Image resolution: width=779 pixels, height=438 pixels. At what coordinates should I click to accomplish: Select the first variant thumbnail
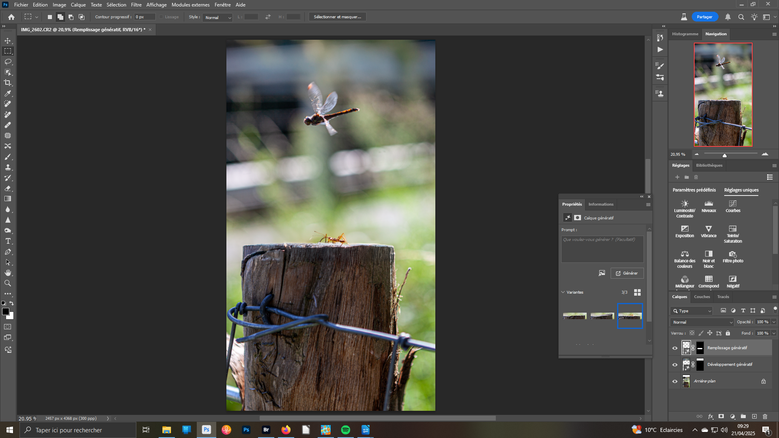point(575,316)
